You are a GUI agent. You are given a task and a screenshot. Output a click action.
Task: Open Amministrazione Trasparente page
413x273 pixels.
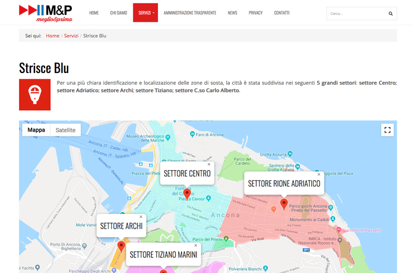coord(190,13)
